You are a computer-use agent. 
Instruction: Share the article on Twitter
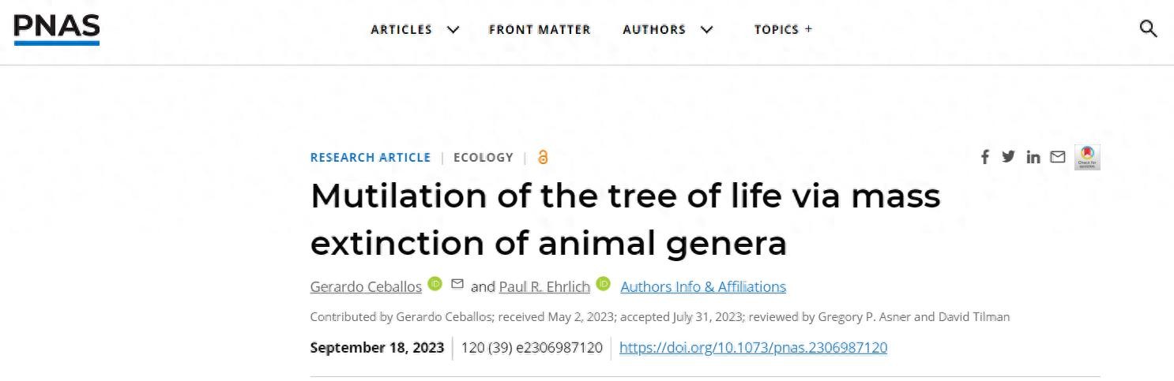coord(1008,157)
